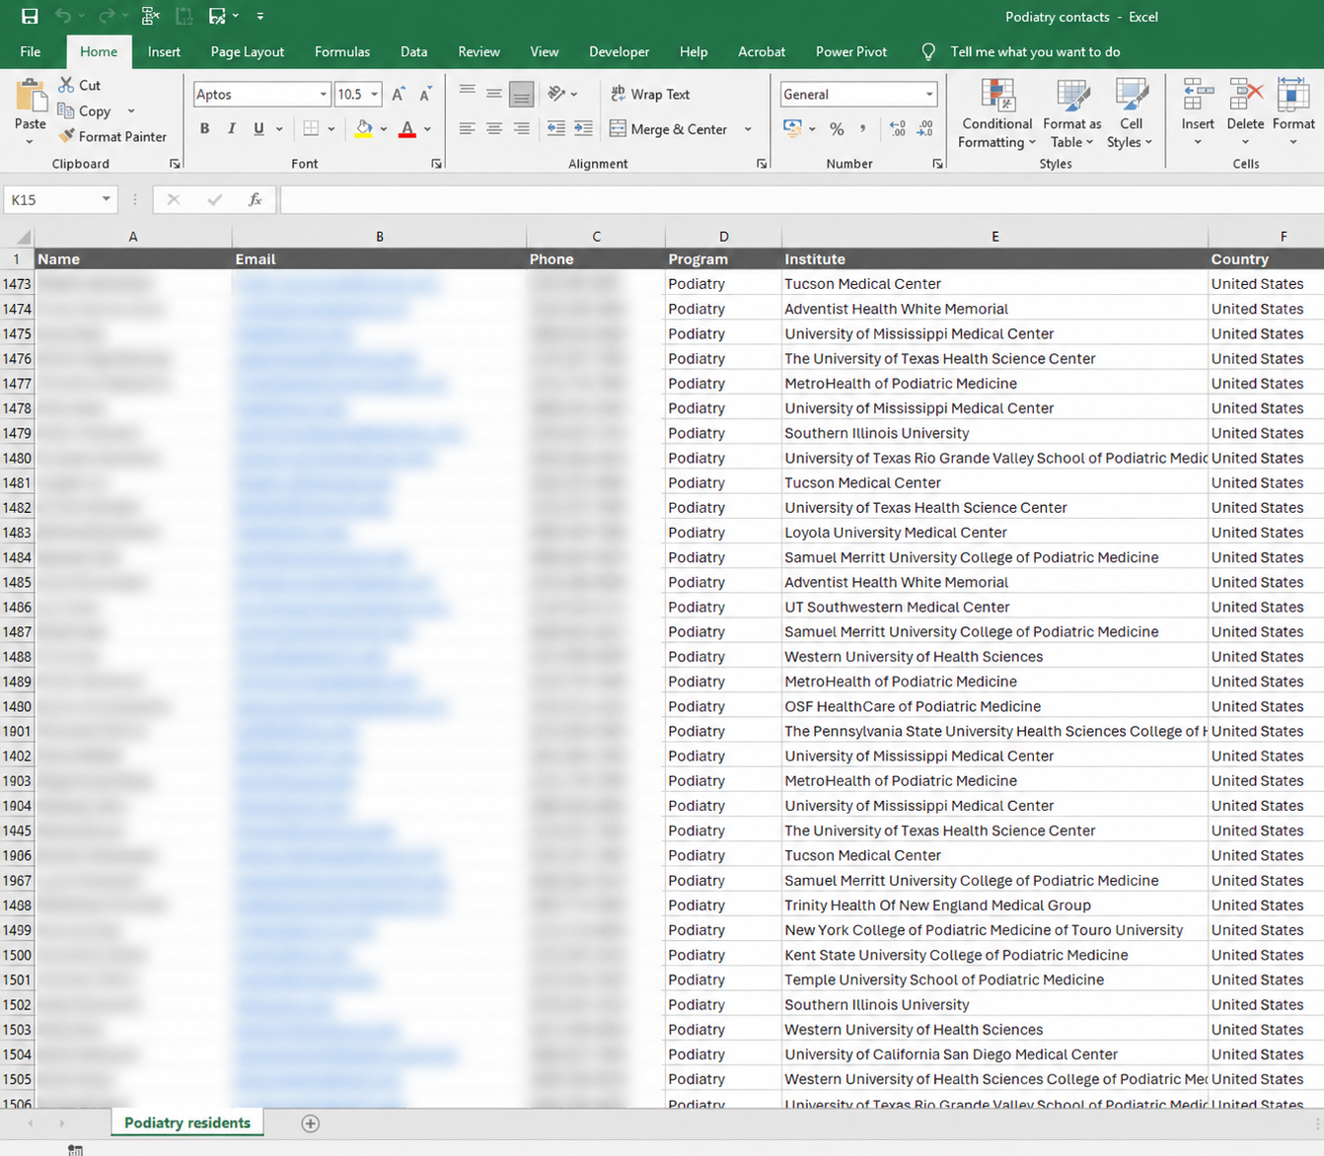
Task: Save the workbook from Quick Access Toolbar
Action: [x=30, y=16]
